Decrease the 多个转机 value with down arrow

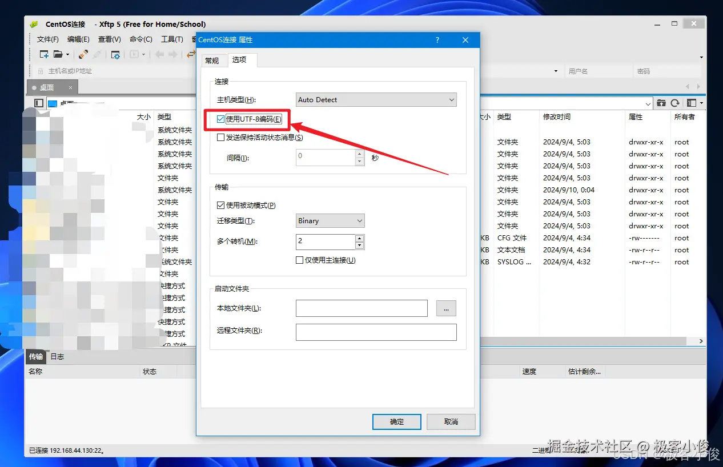359,245
